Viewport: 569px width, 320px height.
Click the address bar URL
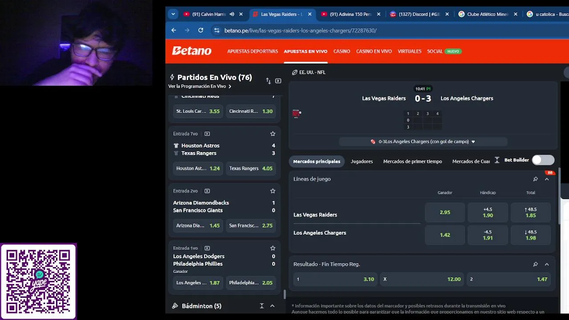coord(301,30)
